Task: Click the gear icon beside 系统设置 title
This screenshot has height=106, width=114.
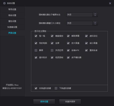Action: (x=4, y=3)
